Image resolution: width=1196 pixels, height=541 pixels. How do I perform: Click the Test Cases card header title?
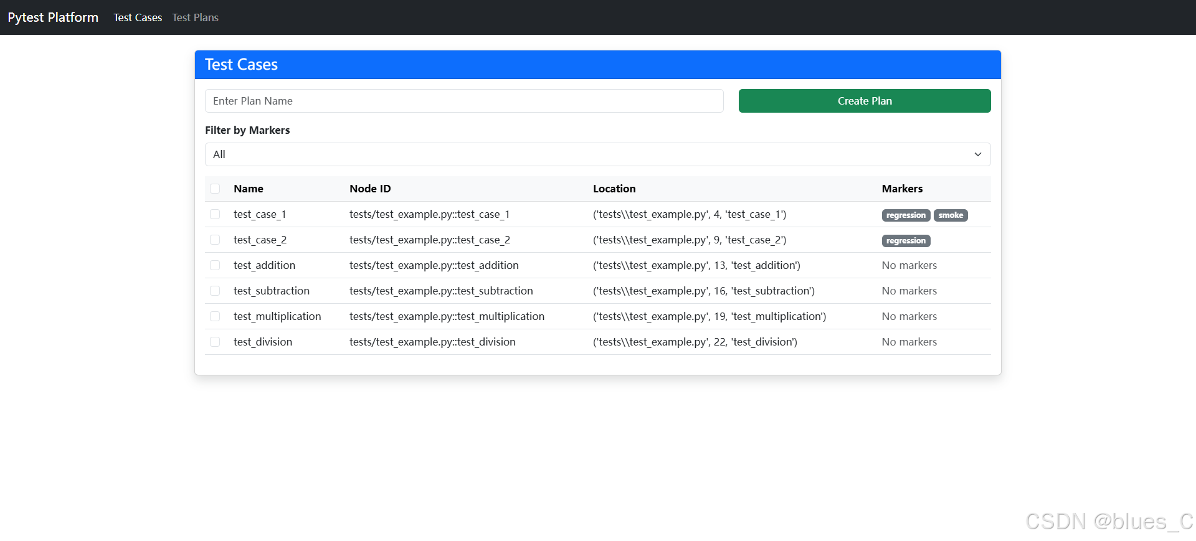241,65
